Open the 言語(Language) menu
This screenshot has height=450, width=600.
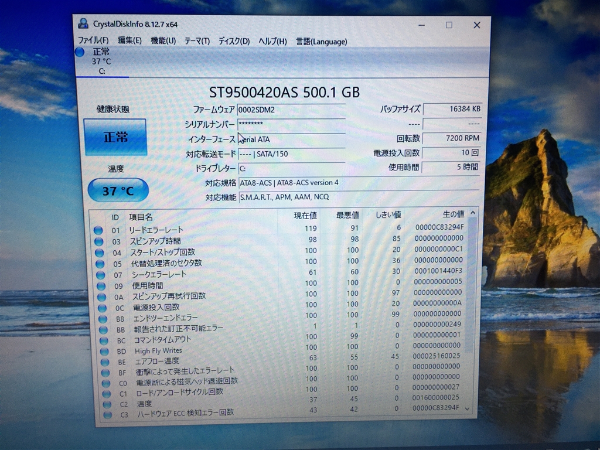pos(322,42)
